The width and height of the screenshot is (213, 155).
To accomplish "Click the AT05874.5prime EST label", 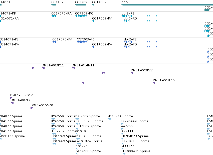I will (x=90, y=142).
